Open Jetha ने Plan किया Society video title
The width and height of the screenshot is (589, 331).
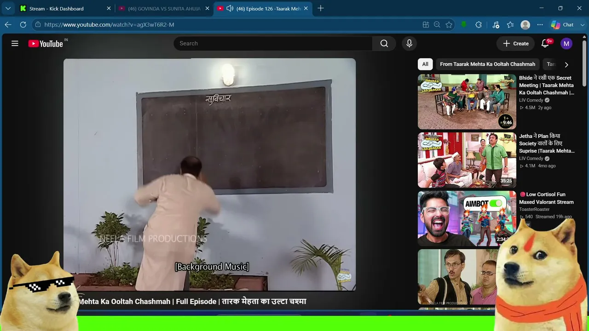pyautogui.click(x=547, y=143)
